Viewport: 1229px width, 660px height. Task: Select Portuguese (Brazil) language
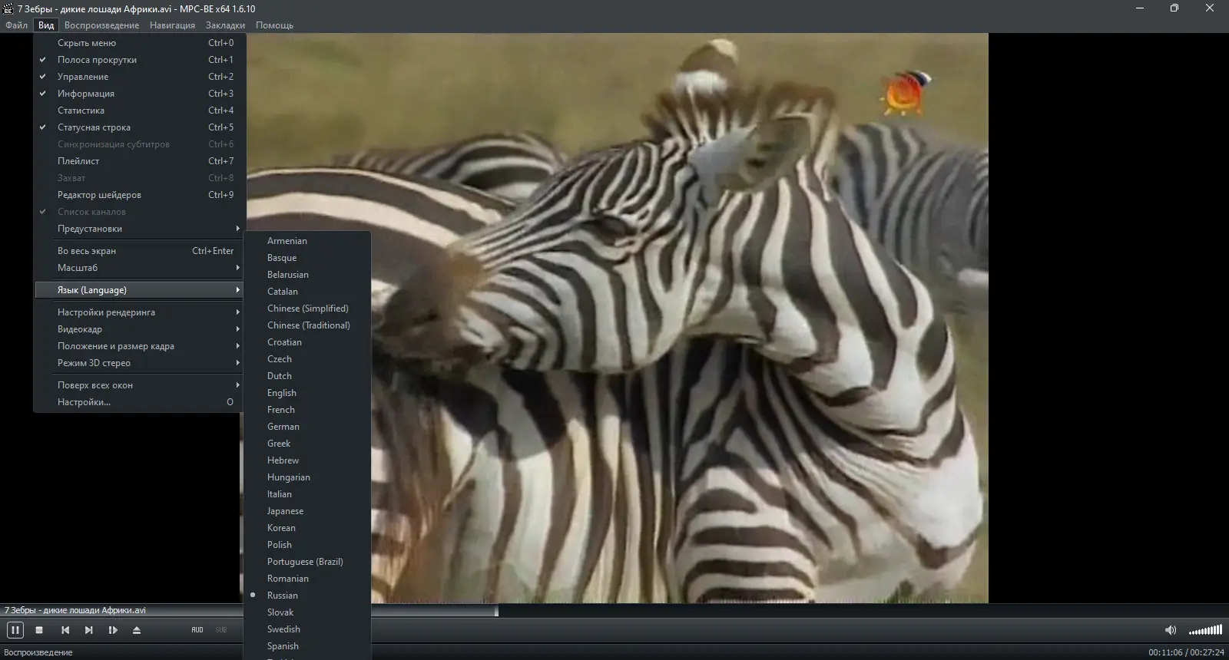[x=307, y=562]
